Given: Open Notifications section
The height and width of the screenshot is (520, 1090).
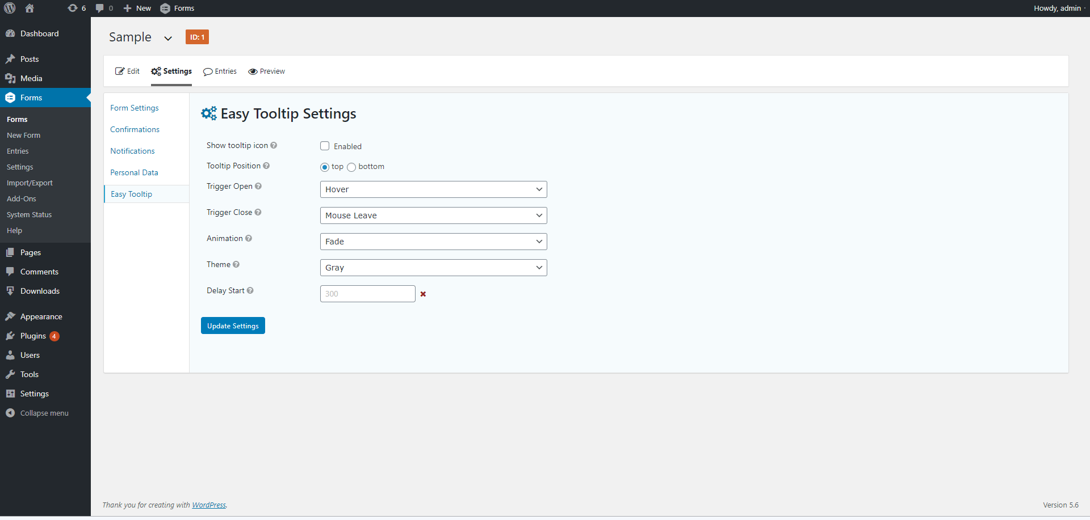Looking at the screenshot, I should [x=132, y=151].
